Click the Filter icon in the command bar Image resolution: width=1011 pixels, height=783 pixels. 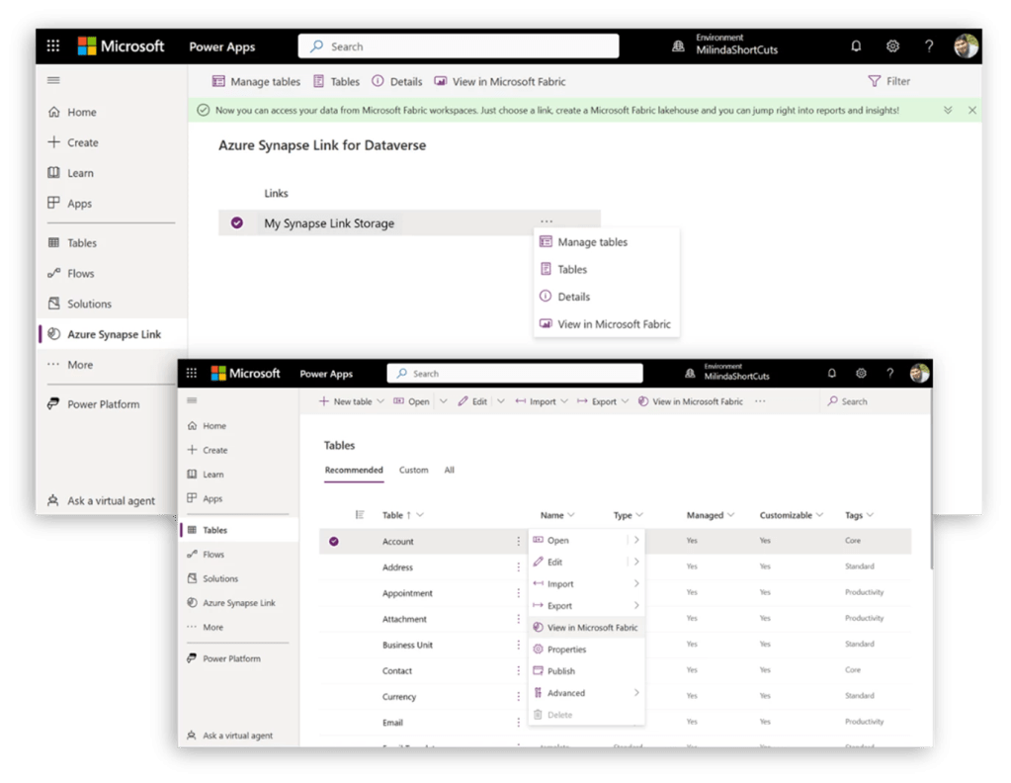(874, 81)
